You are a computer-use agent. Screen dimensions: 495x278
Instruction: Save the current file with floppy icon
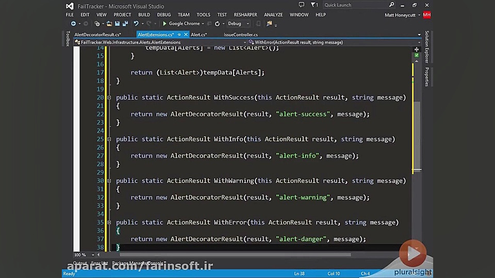[117, 24]
